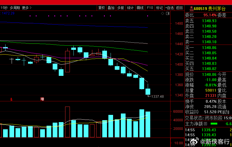Click the 1472.29 indicator value at top left

[x=8, y=13]
